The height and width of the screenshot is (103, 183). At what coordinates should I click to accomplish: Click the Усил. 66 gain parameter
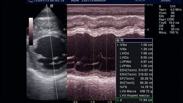click(x=166, y=13)
